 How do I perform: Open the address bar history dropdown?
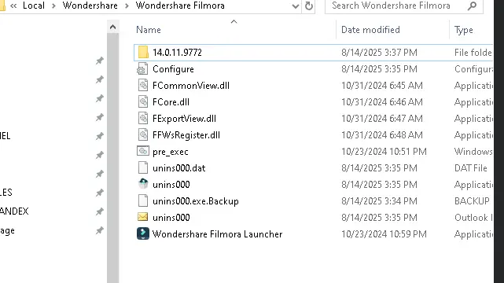pyautogui.click(x=295, y=6)
